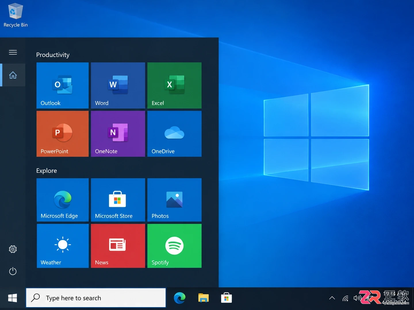Click the volume speaker tray icon
The width and height of the screenshot is (414, 310).
[357, 298]
